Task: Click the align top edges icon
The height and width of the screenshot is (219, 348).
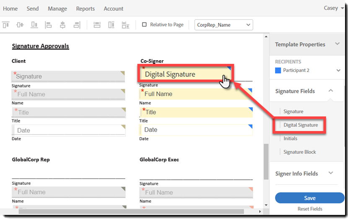Action: [x=6, y=25]
